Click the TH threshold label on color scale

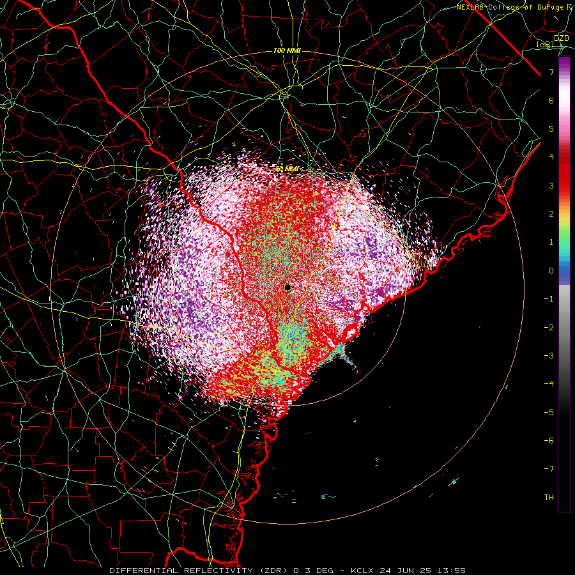[549, 498]
